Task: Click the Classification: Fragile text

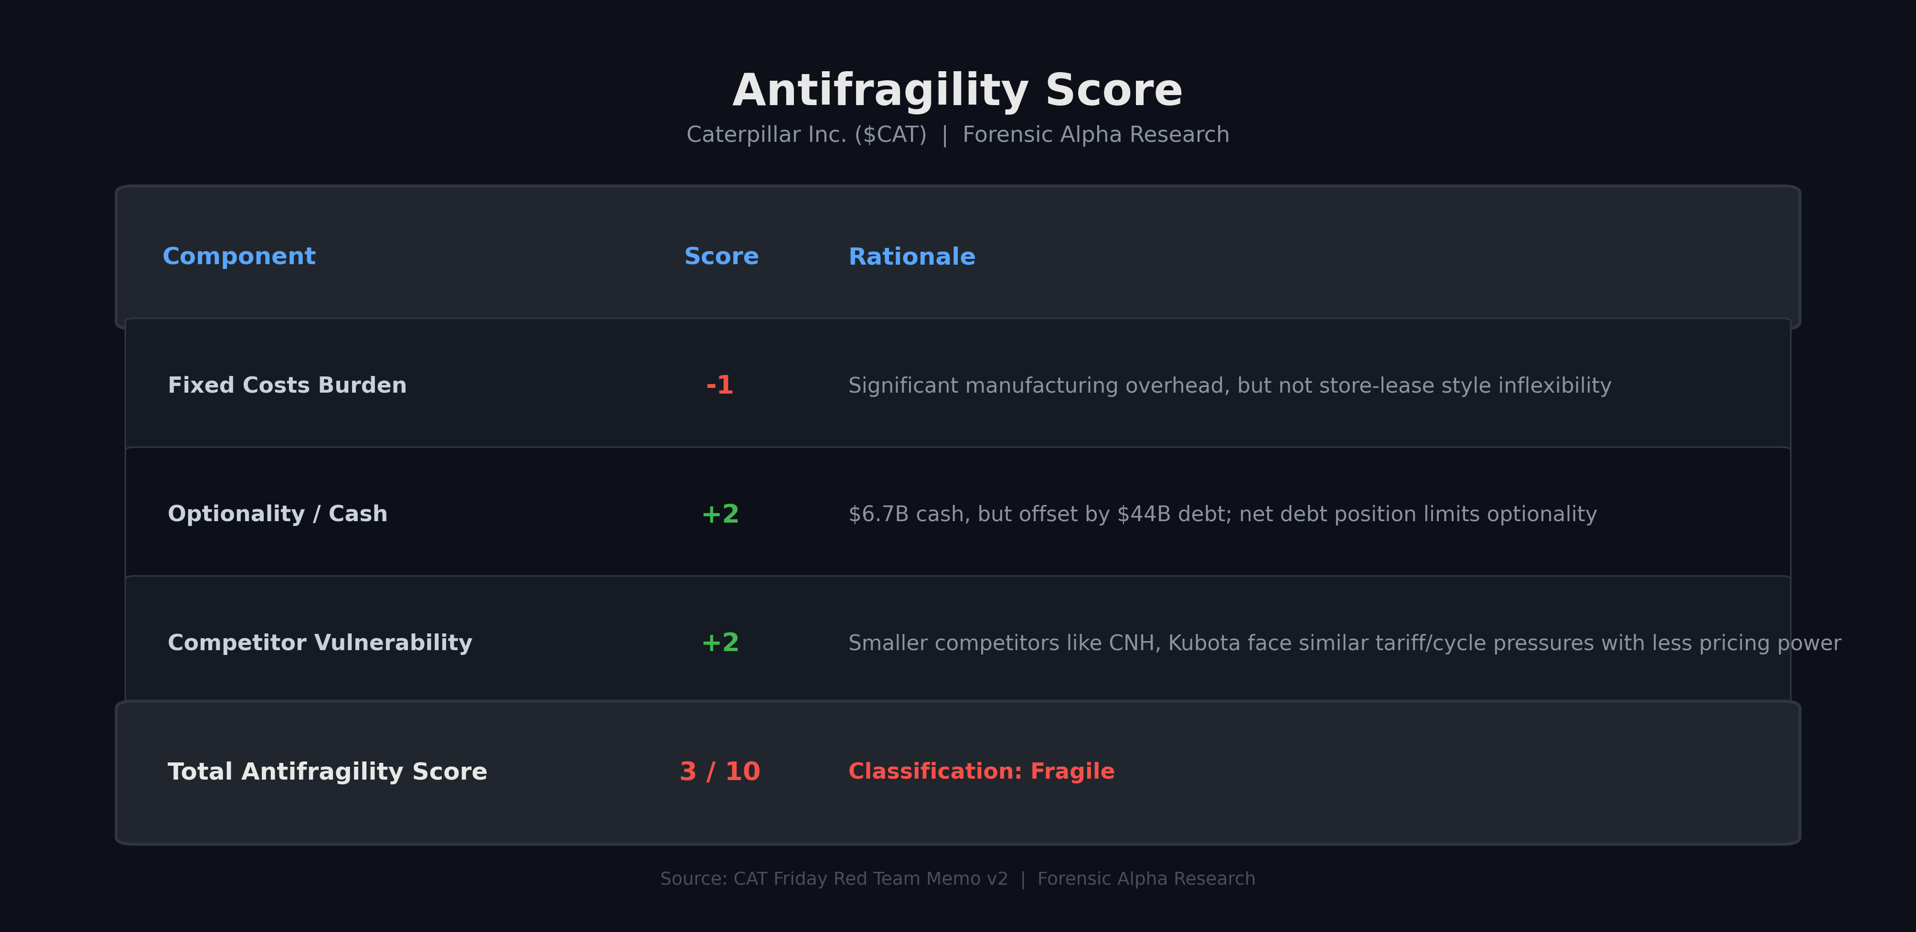Action: [981, 772]
